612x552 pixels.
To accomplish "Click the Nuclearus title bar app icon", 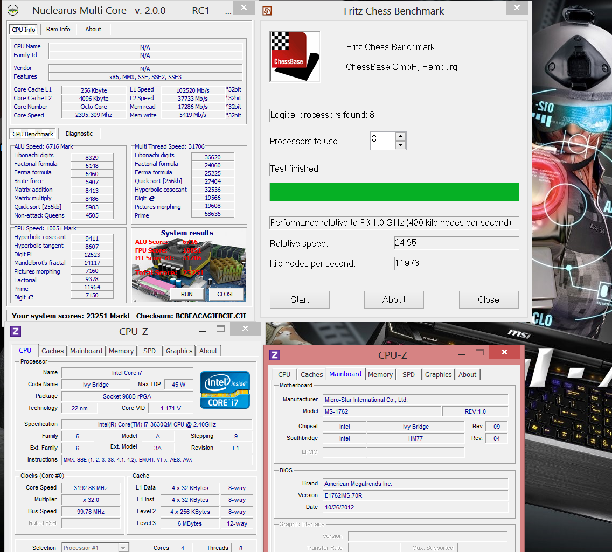I will 13,10.
